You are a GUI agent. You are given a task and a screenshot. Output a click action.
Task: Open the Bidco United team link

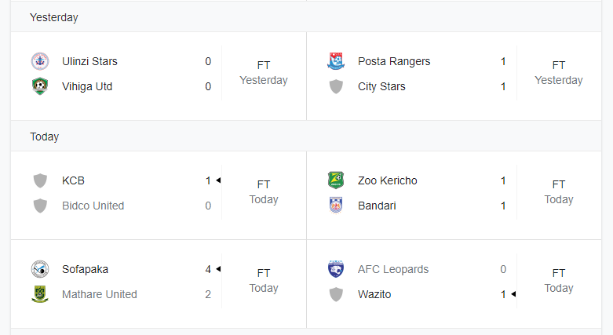pyautogui.click(x=93, y=206)
